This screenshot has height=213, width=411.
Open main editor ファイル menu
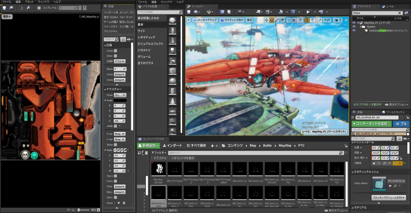[x=143, y=2]
